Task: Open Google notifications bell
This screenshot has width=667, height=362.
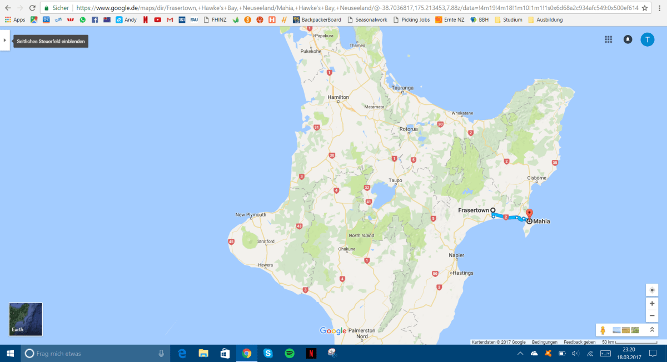Action: (628, 39)
